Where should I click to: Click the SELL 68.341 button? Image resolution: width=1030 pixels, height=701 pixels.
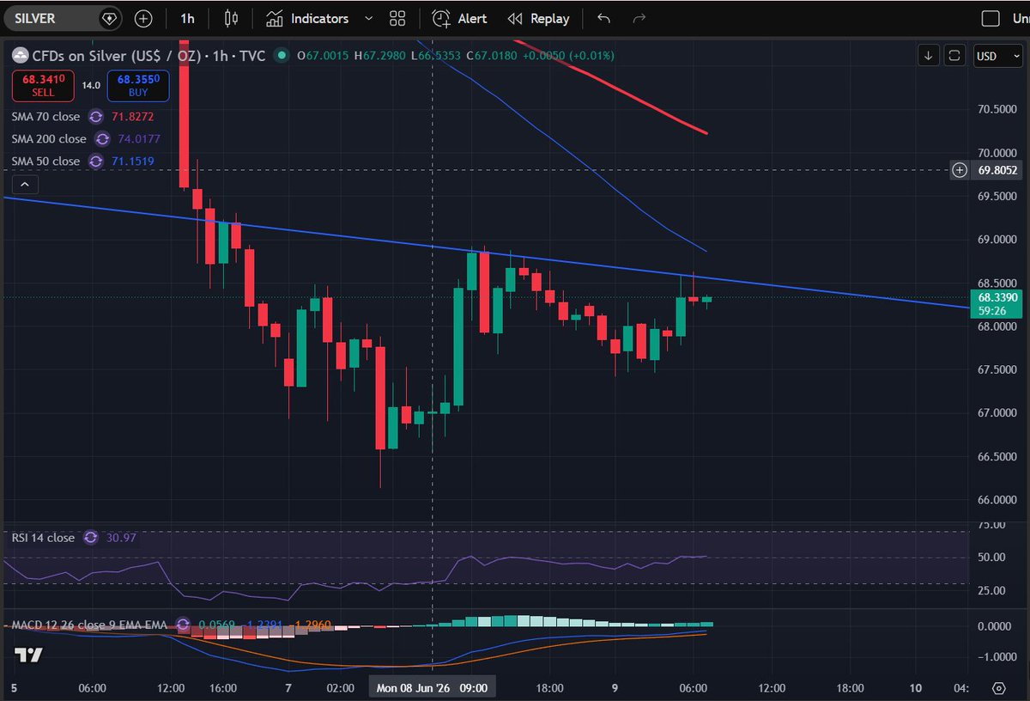43,86
